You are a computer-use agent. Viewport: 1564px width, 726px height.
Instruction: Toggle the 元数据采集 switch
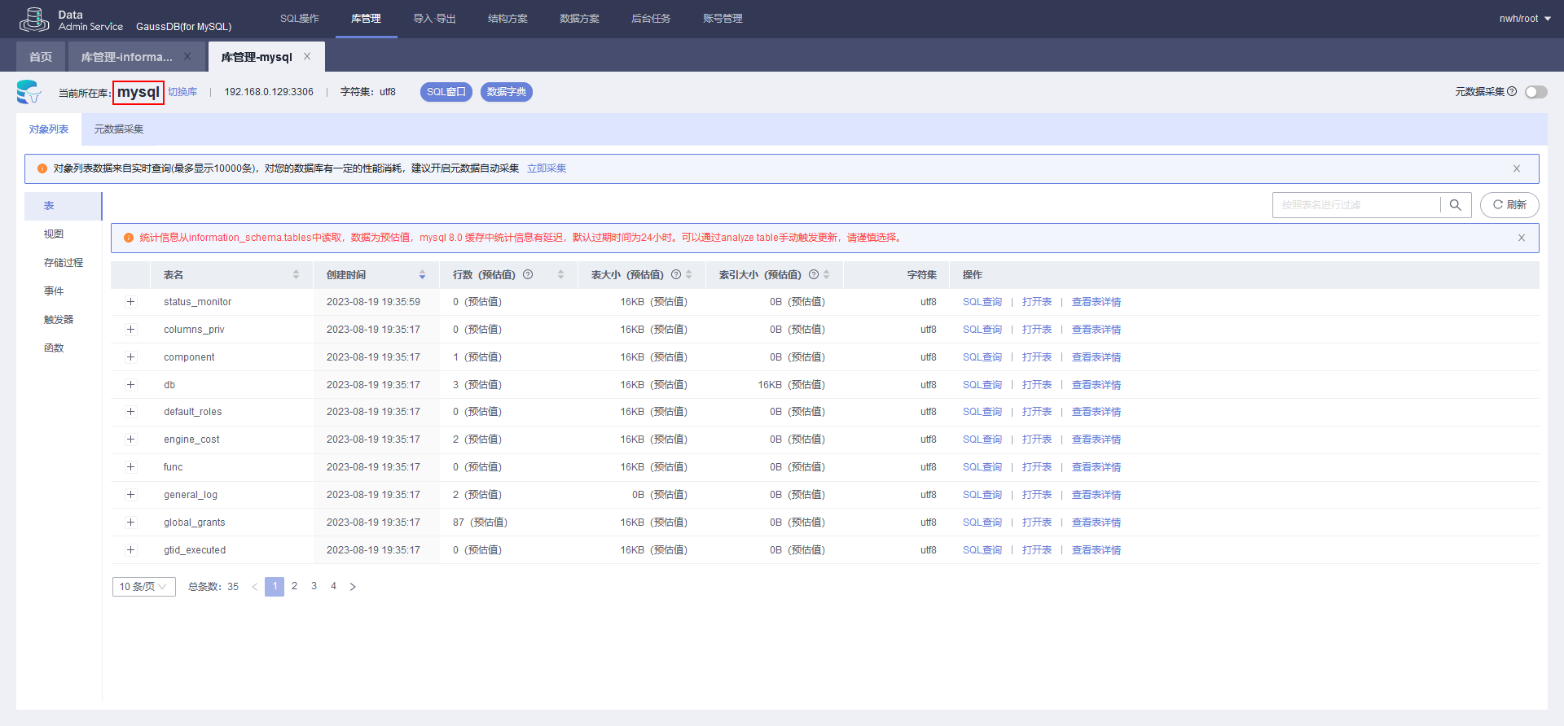pos(1536,92)
